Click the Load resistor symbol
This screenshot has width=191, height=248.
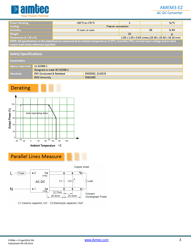point(86,181)
